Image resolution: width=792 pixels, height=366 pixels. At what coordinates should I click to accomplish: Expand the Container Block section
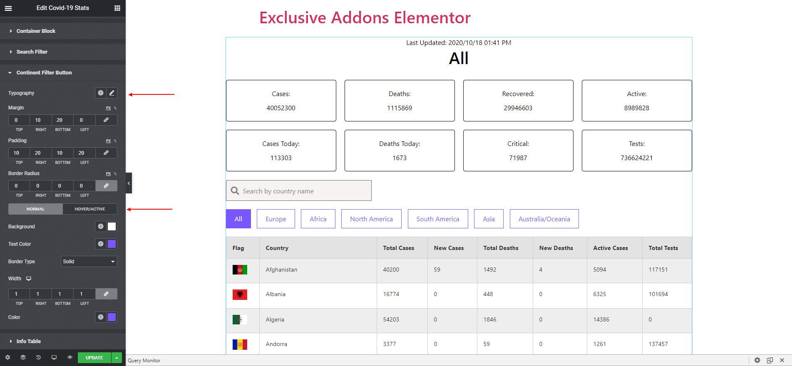(63, 31)
